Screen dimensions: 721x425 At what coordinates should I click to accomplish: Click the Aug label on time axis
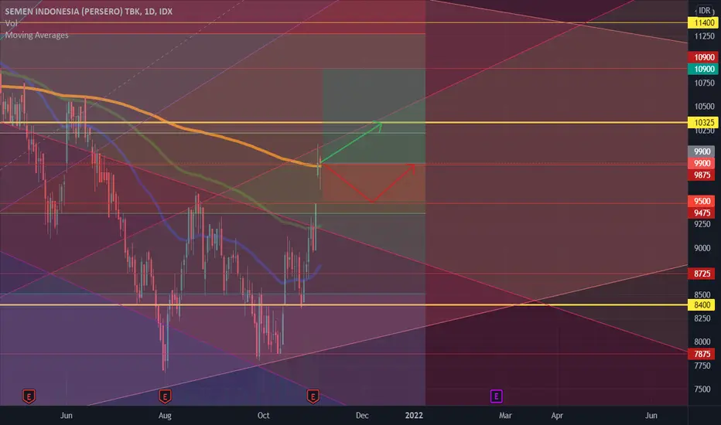pyautogui.click(x=165, y=416)
